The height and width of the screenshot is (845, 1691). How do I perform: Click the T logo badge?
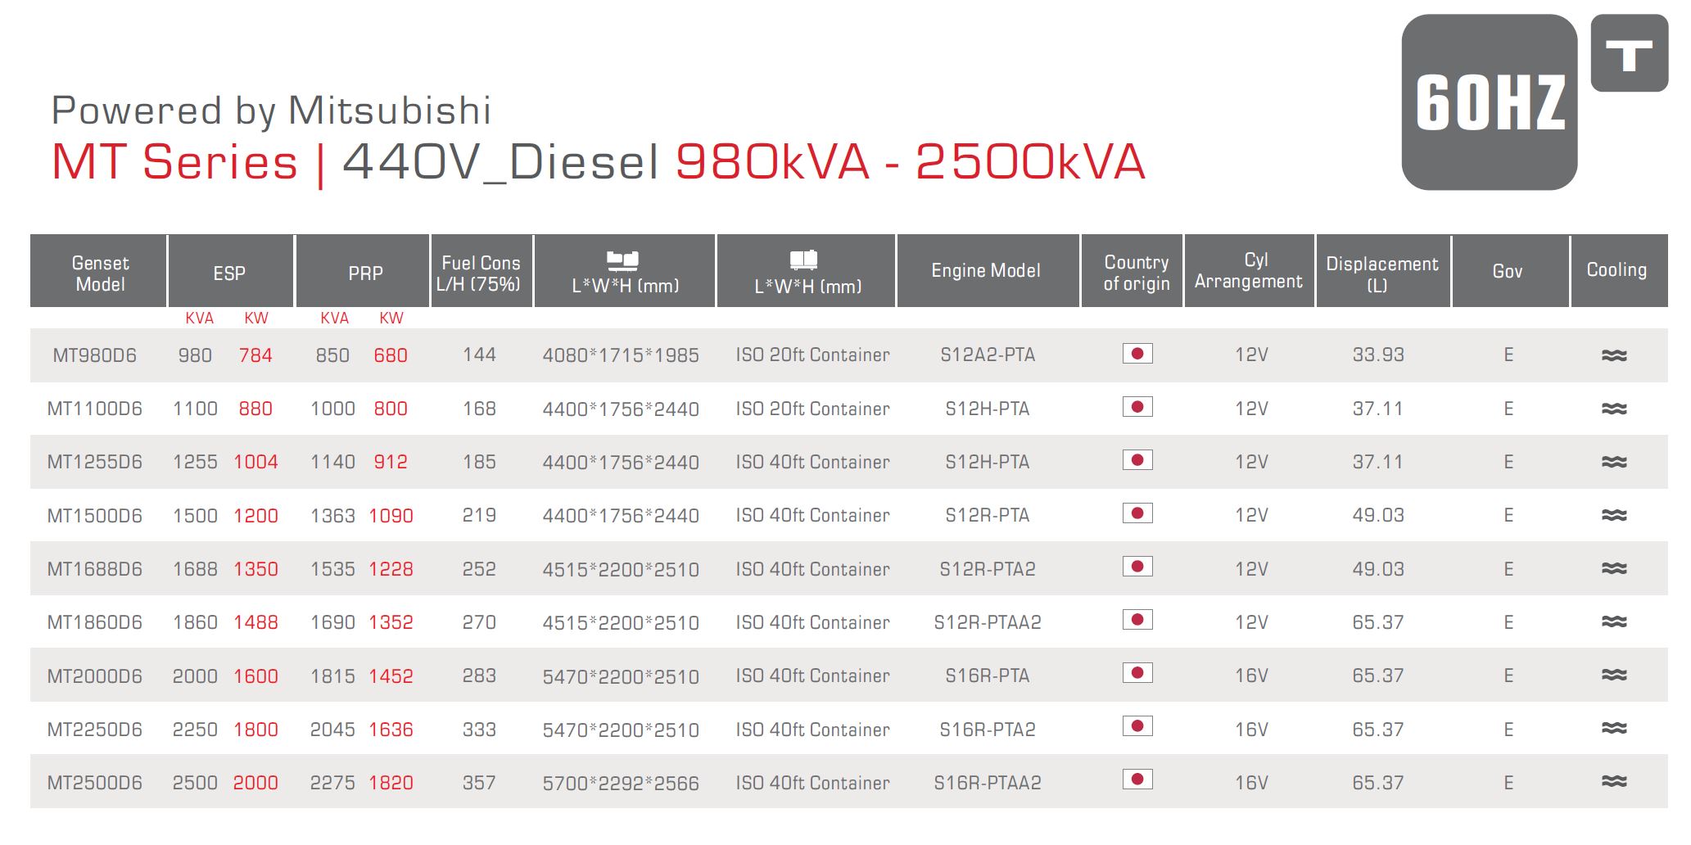[x=1629, y=53]
